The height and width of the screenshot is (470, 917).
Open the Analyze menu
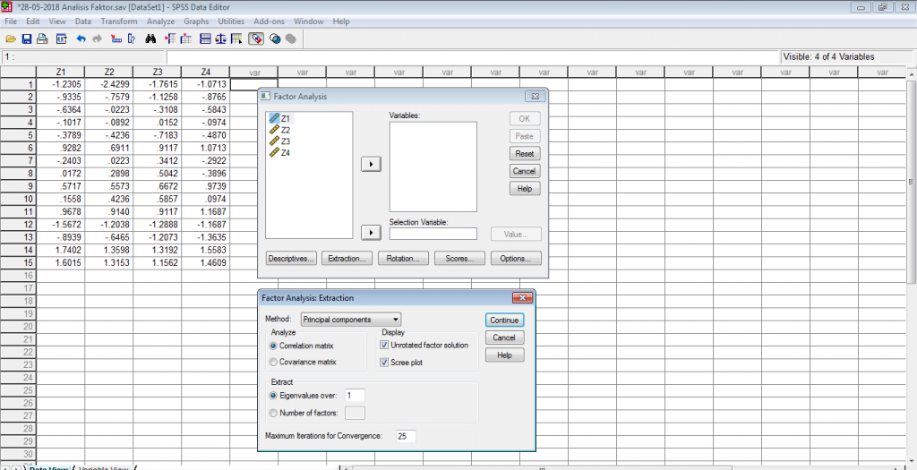coord(160,21)
